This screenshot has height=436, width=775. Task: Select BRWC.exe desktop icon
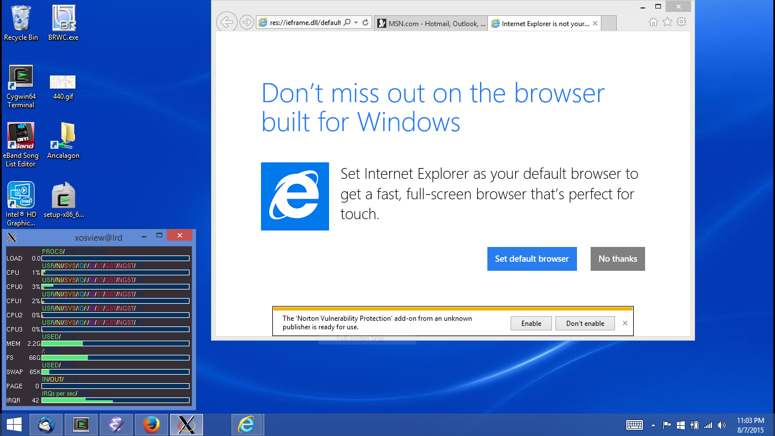point(64,23)
